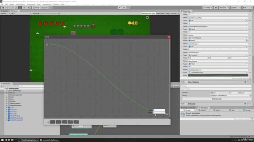Choose the second curve preset thumbnail
This screenshot has height=142, width=254.
58,122
